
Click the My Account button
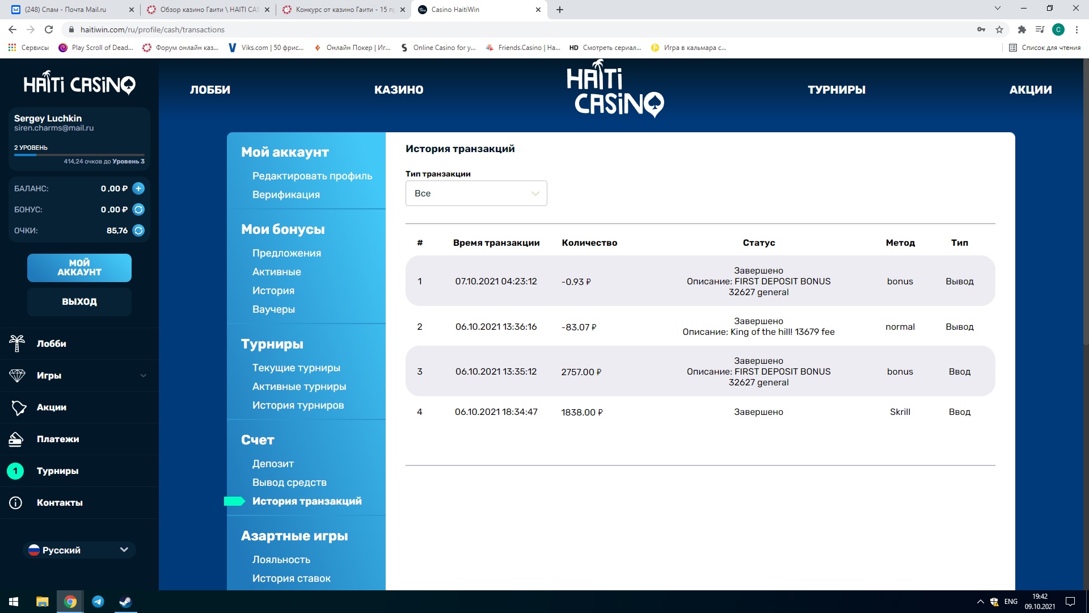click(x=79, y=267)
